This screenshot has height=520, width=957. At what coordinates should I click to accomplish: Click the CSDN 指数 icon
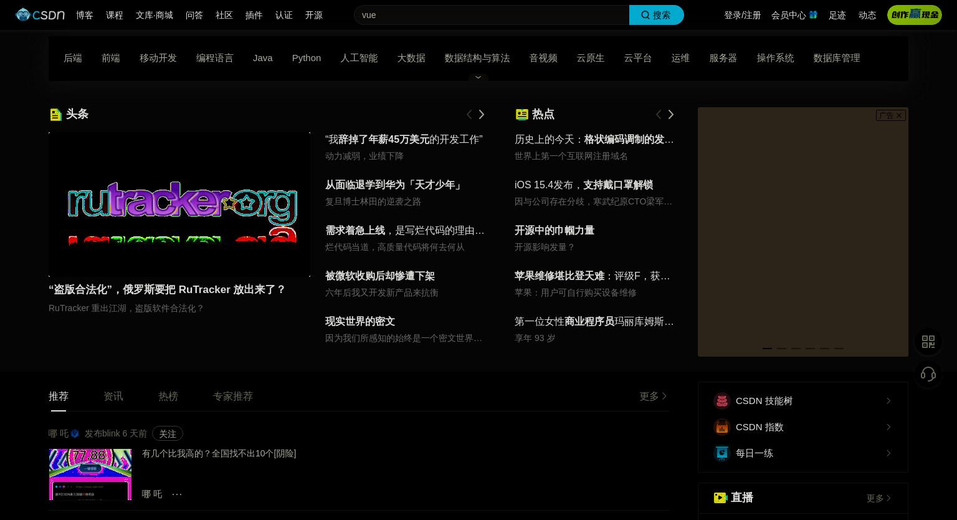pos(722,427)
